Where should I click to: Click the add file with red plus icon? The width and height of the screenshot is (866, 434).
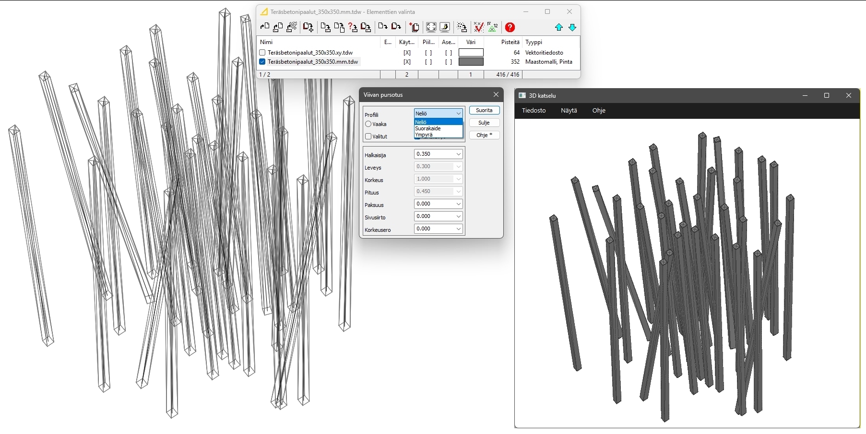[x=415, y=27]
